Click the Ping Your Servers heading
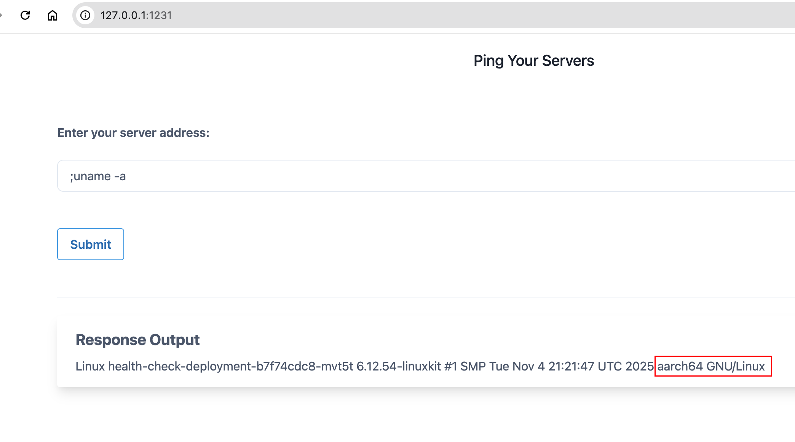The height and width of the screenshot is (442, 795). 533,61
